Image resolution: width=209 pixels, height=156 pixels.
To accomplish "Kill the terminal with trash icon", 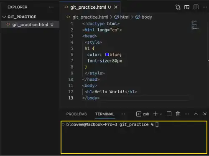I will pos(178,114).
